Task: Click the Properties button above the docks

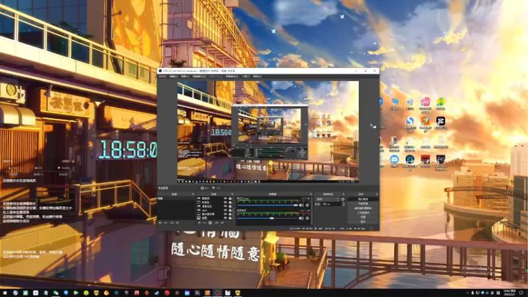Action: tap(205, 188)
